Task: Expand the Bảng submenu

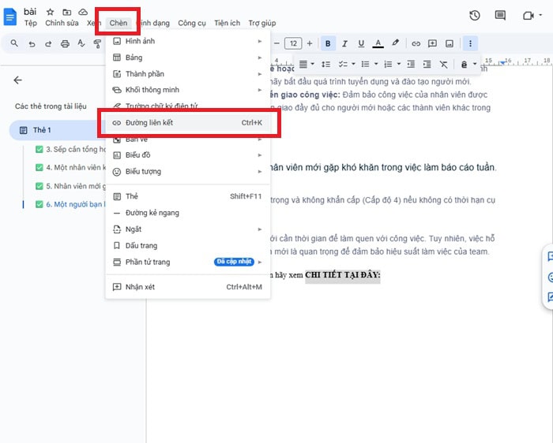Action: coord(188,58)
